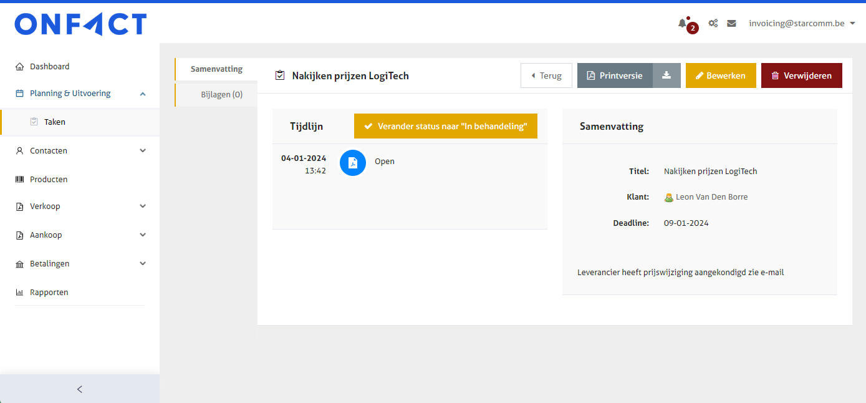Switch to the Bijlagen (0) tab
Screen dimensions: 866x403
pyautogui.click(x=221, y=95)
